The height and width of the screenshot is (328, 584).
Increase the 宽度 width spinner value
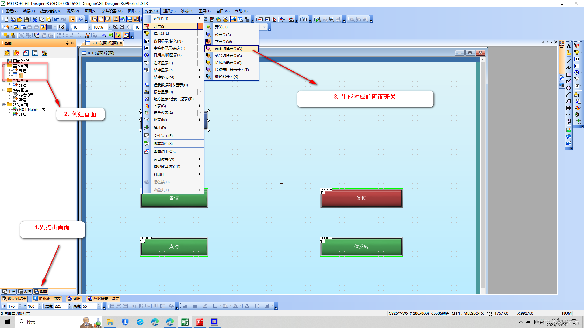click(70, 305)
